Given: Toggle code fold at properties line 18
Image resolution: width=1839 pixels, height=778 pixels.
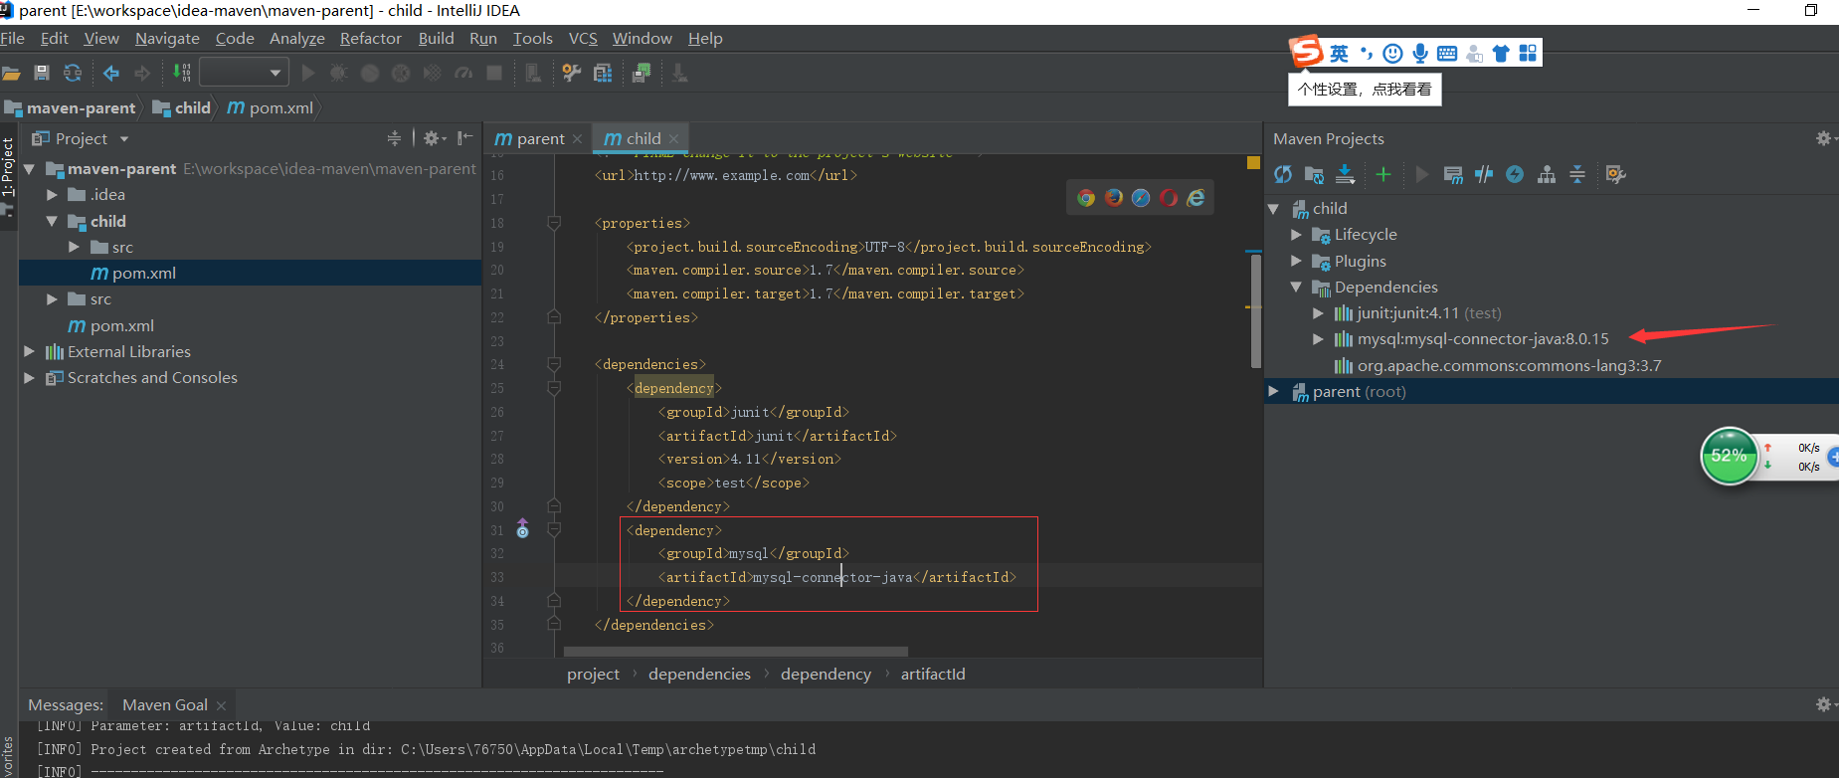Looking at the screenshot, I should click(554, 223).
